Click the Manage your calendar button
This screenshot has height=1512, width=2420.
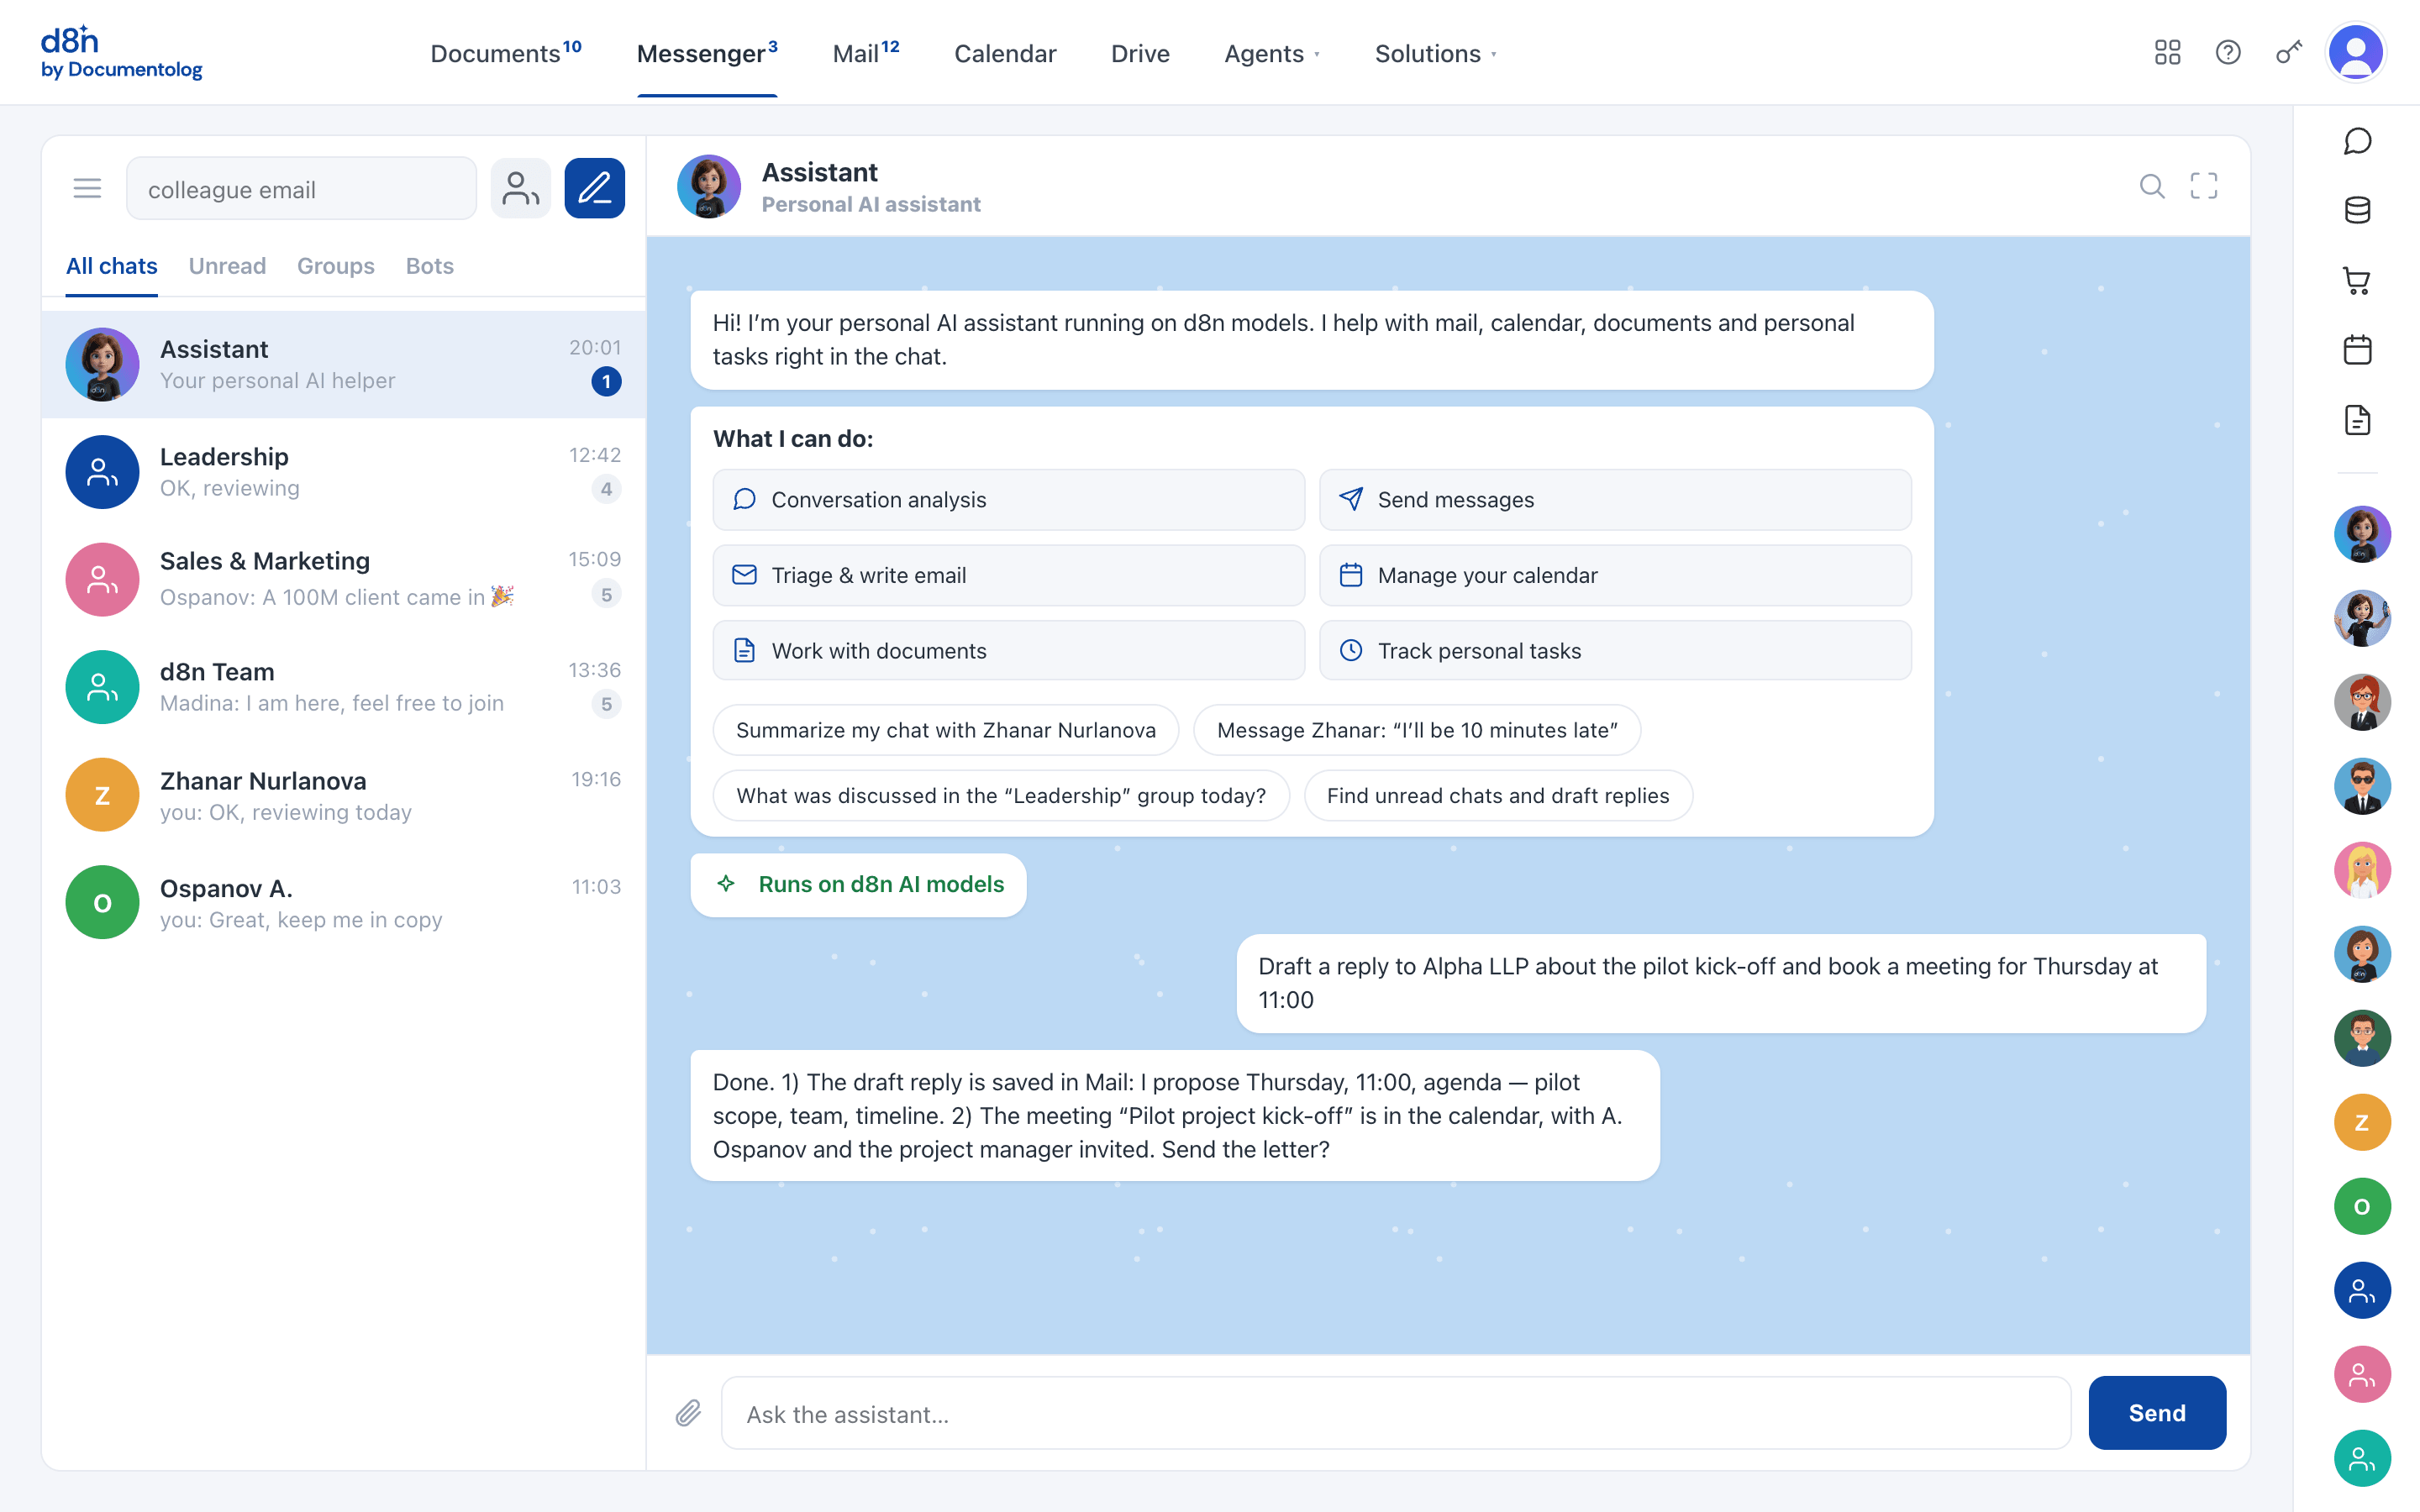1615,575
